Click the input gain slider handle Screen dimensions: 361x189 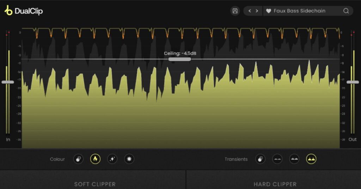[8, 82]
